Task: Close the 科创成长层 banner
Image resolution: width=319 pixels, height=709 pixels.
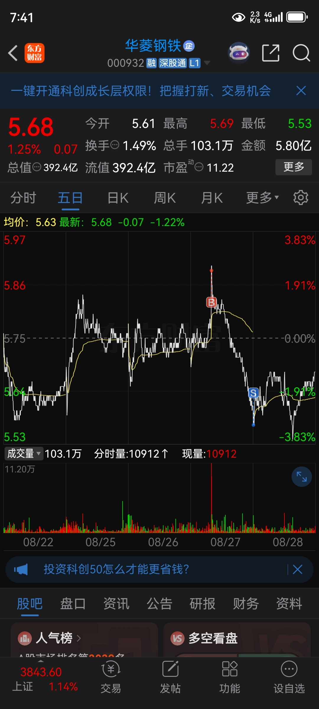Action: coord(301,91)
